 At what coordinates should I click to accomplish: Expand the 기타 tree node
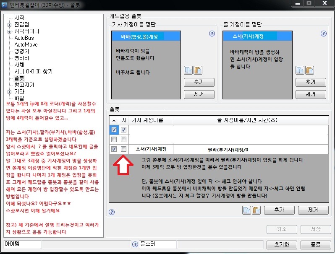point(9,92)
